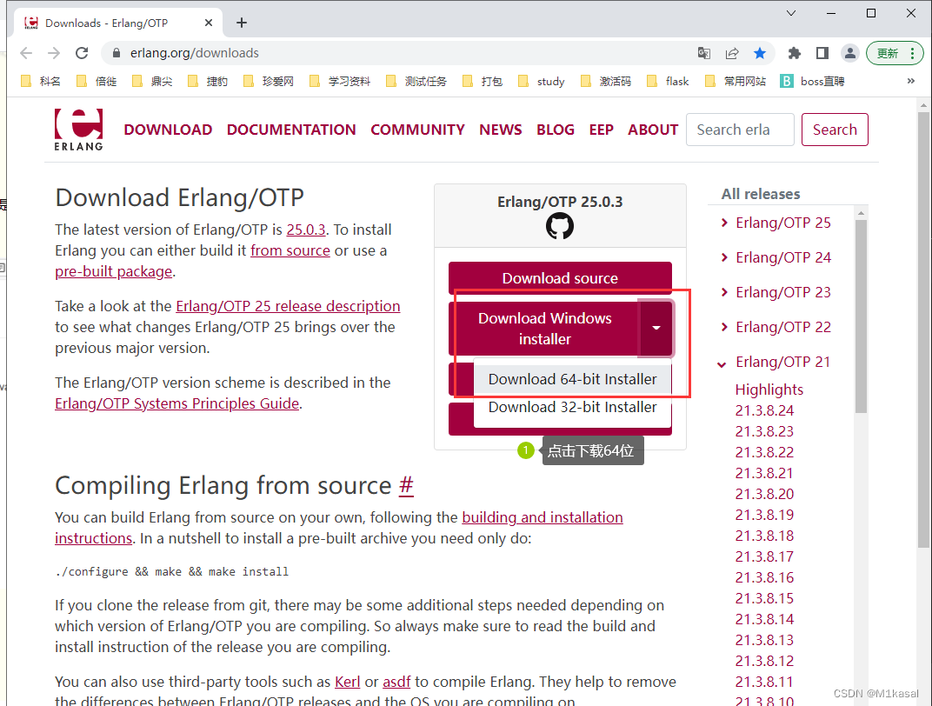Open the 科名 bookmark folder
This screenshot has height=706, width=932.
(x=40, y=81)
